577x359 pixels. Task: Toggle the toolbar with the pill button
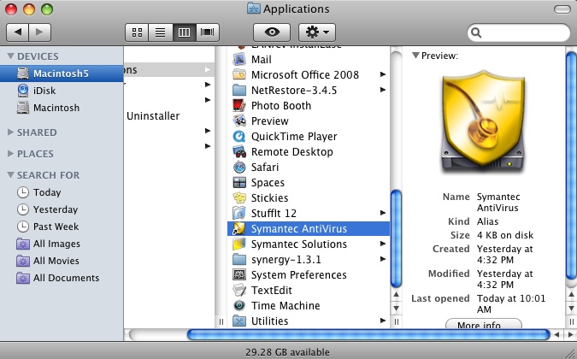pos(562,9)
